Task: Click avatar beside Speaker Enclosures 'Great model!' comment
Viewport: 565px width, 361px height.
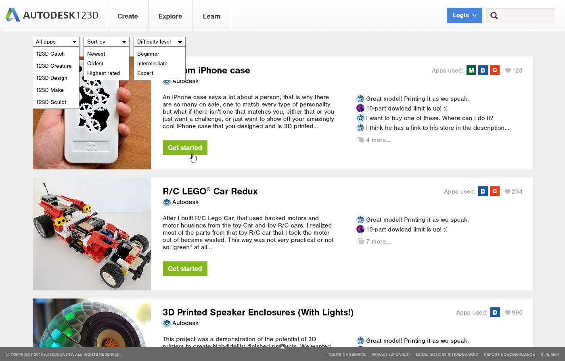Action: click(x=360, y=341)
